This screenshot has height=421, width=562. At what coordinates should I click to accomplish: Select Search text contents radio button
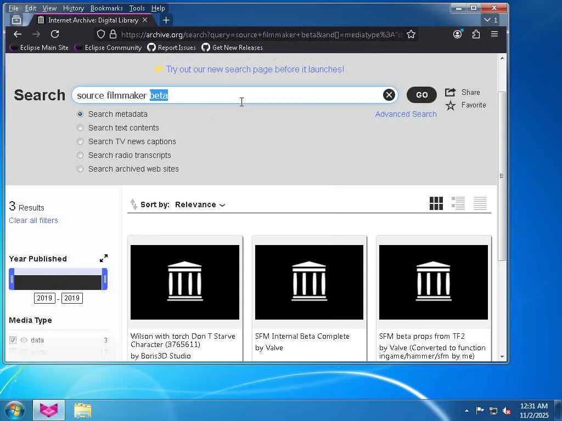80,128
